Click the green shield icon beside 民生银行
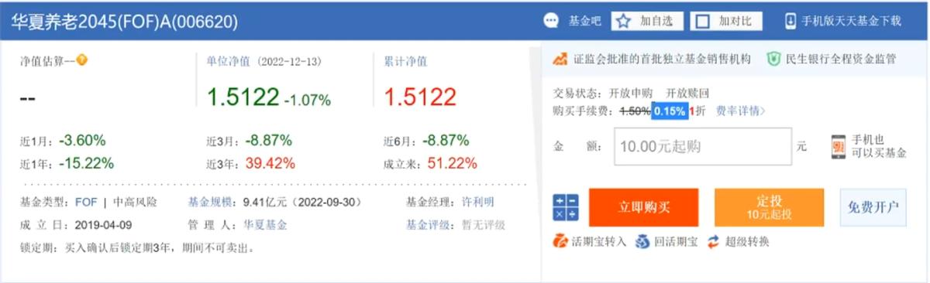 click(773, 59)
